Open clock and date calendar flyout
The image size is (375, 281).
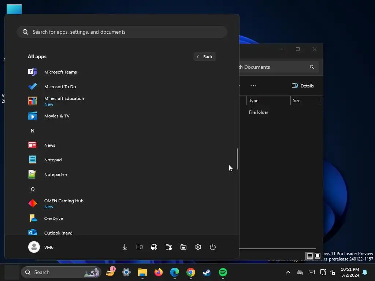(x=350, y=272)
